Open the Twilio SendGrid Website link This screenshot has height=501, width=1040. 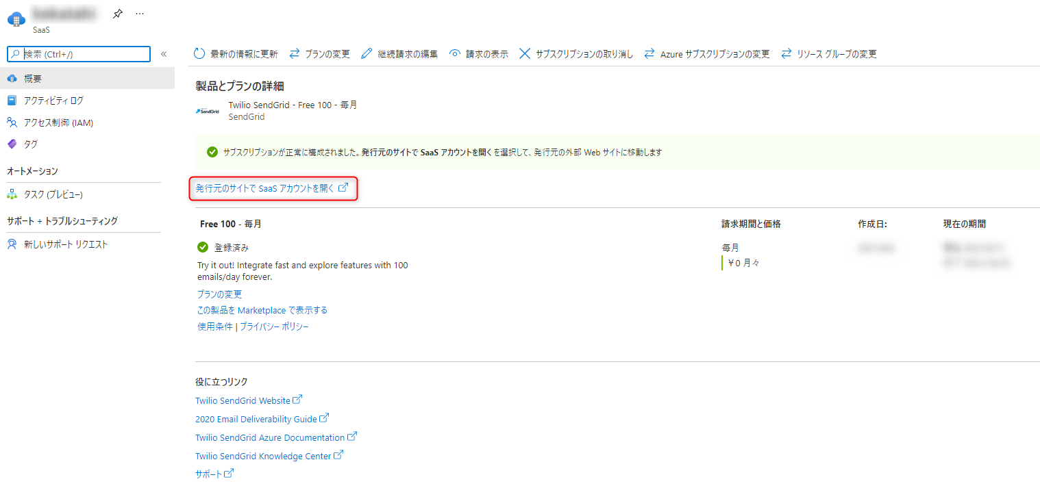[x=244, y=400]
